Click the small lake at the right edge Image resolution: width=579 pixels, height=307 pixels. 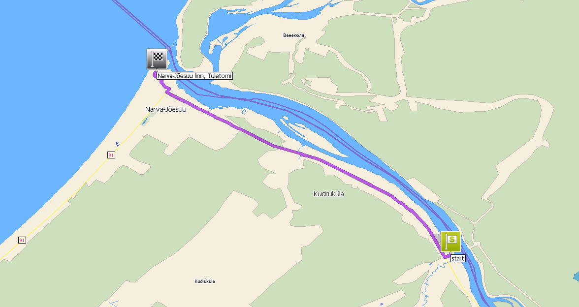pos(577,276)
